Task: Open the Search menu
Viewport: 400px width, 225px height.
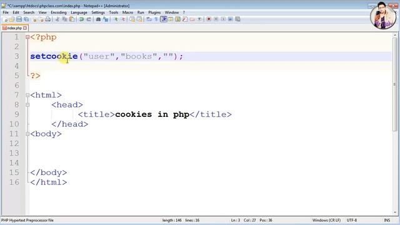Action: (x=29, y=12)
